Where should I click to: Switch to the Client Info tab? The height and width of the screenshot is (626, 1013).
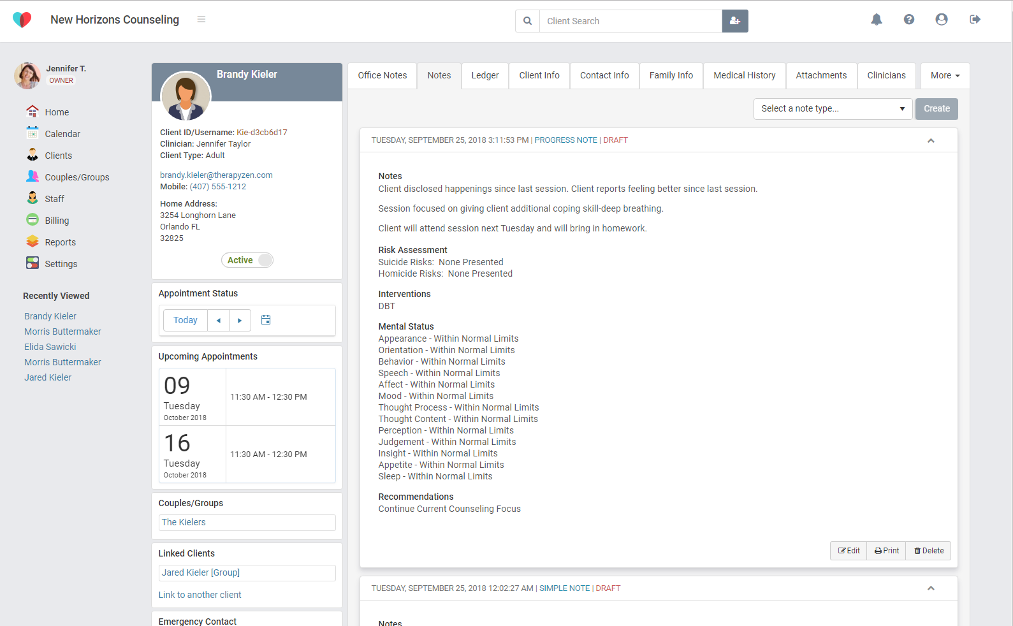click(x=539, y=75)
